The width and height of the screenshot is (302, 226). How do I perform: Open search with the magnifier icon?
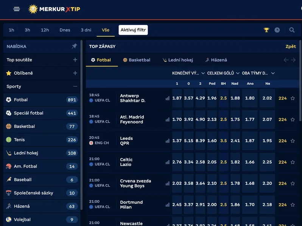[292, 30]
